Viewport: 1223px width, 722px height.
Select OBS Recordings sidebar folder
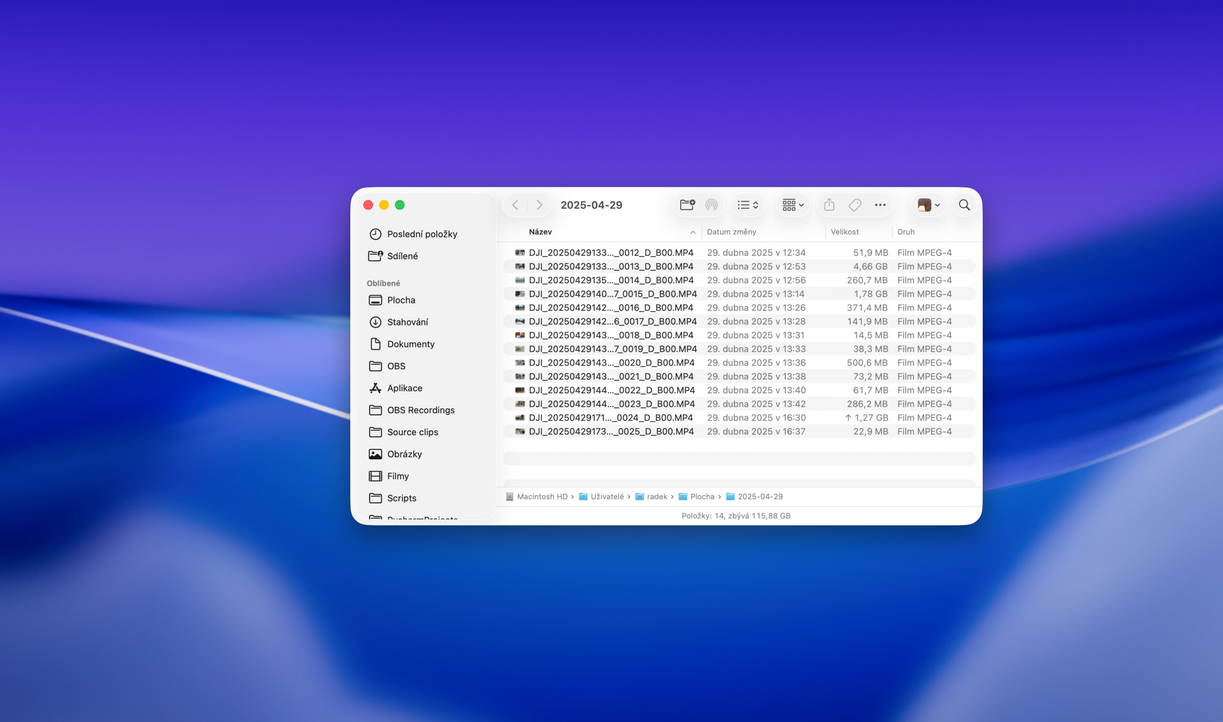pyautogui.click(x=420, y=410)
